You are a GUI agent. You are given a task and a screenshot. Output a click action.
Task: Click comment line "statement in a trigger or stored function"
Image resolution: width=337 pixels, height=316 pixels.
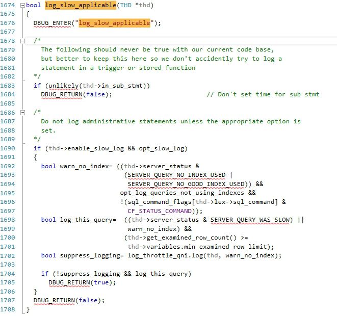(x=118, y=68)
